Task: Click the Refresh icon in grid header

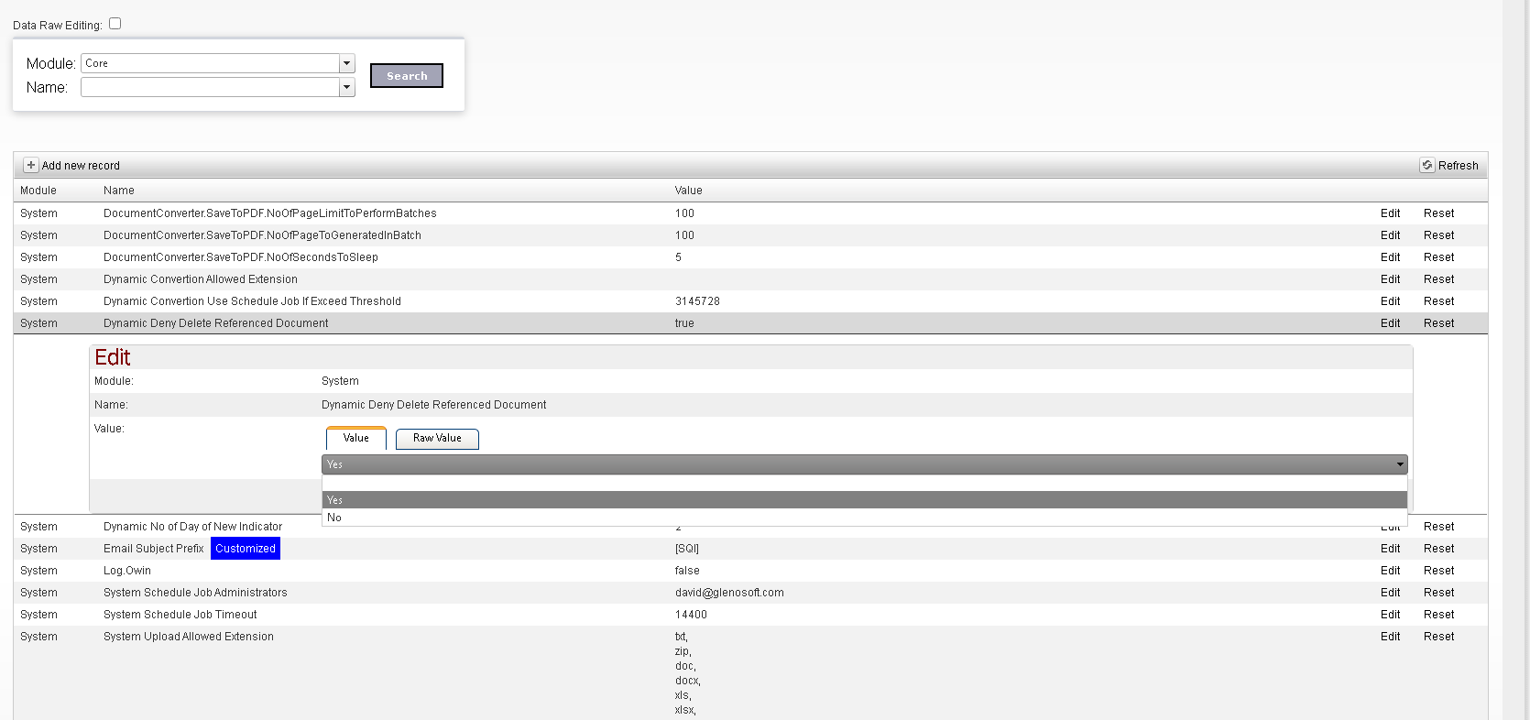Action: 1427,166
